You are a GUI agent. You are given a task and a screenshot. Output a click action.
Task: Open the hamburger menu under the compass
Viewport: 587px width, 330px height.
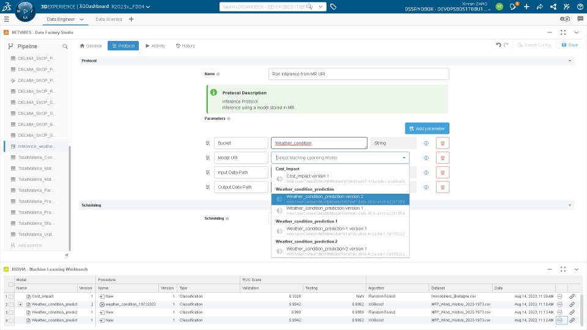(x=6, y=19)
